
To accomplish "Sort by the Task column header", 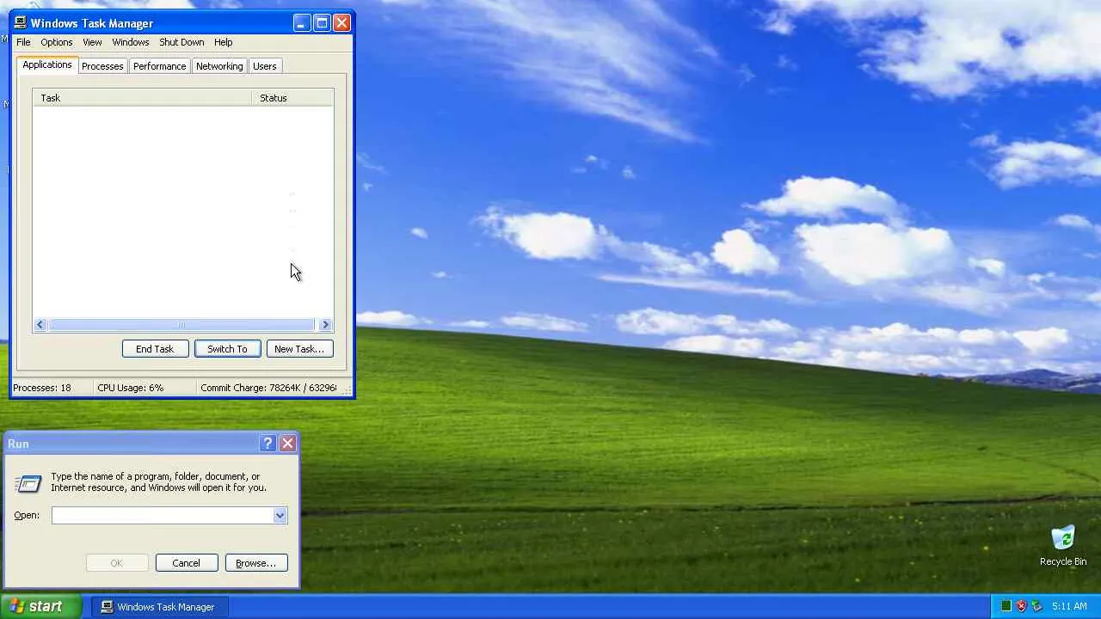I will click(x=142, y=98).
